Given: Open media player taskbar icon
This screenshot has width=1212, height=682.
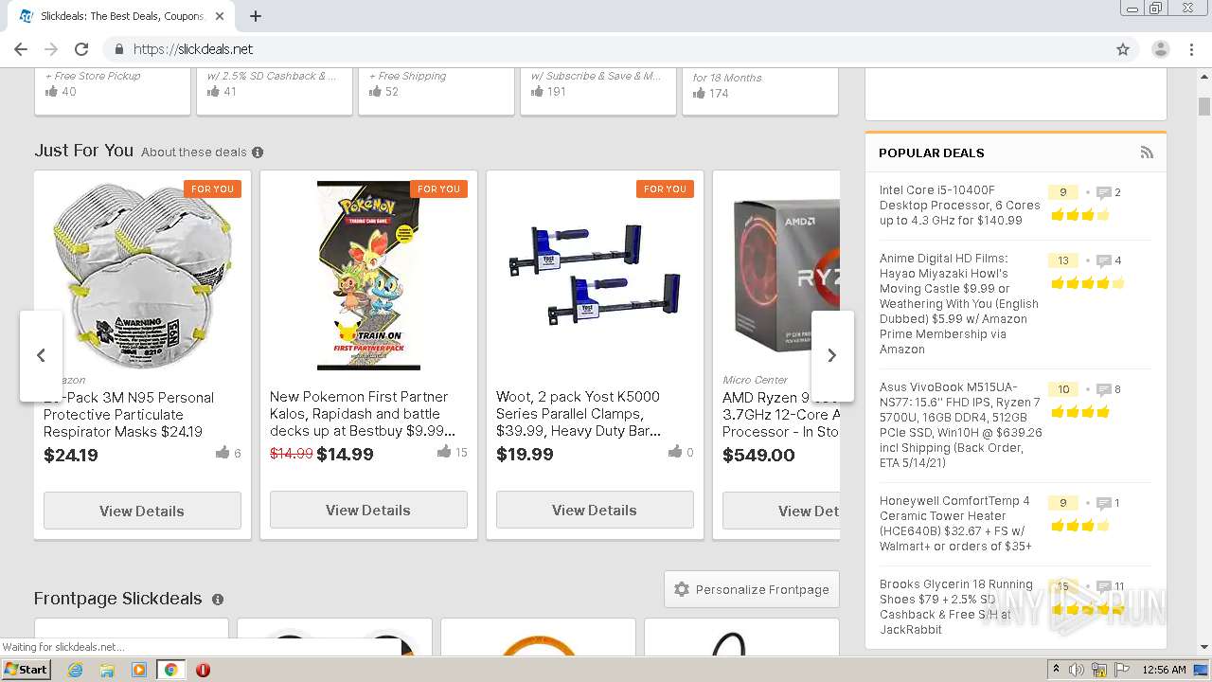Looking at the screenshot, I should point(139,670).
